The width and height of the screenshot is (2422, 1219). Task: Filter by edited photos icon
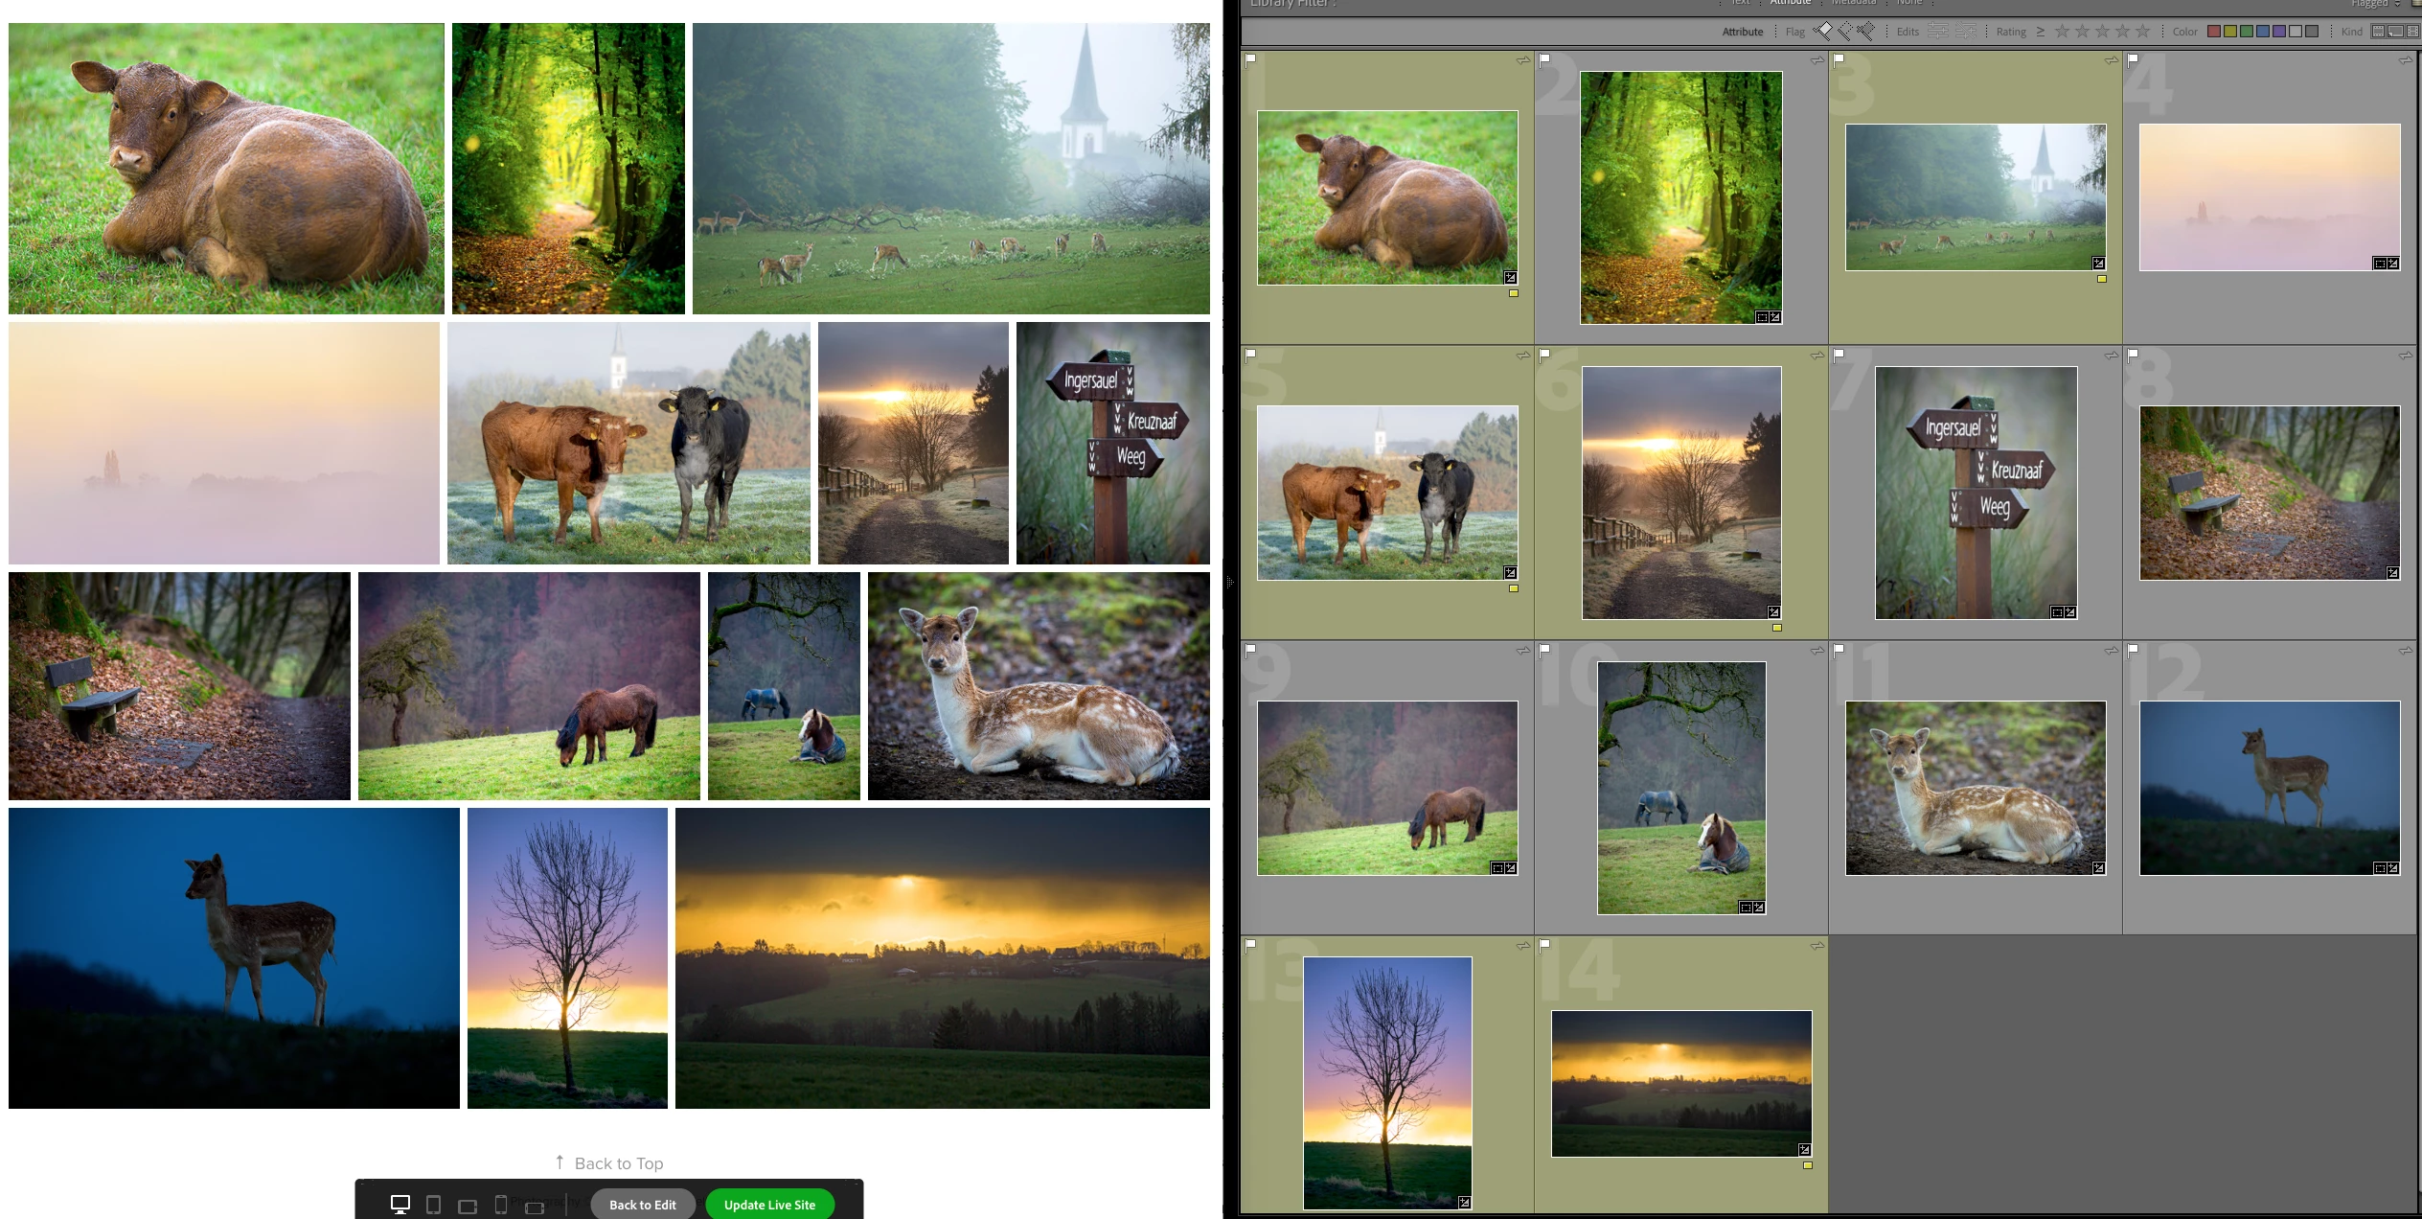point(1937,31)
